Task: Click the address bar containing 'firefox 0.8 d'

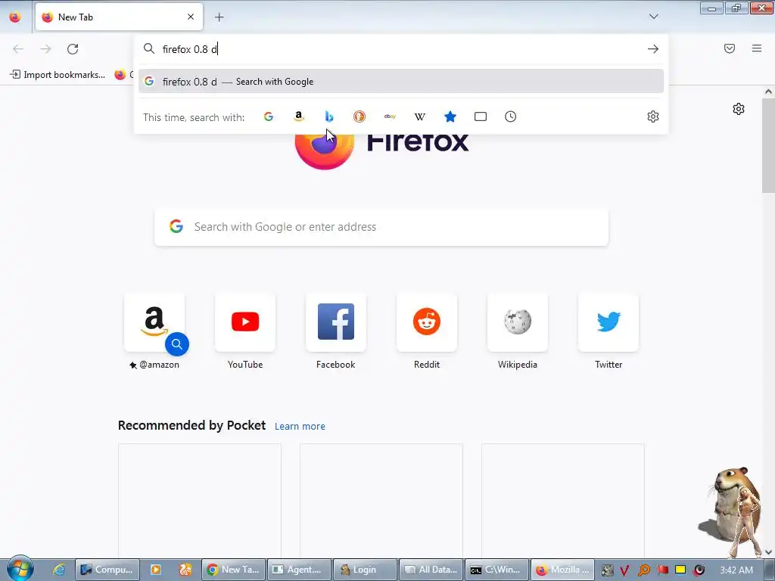Action: tap(400, 49)
